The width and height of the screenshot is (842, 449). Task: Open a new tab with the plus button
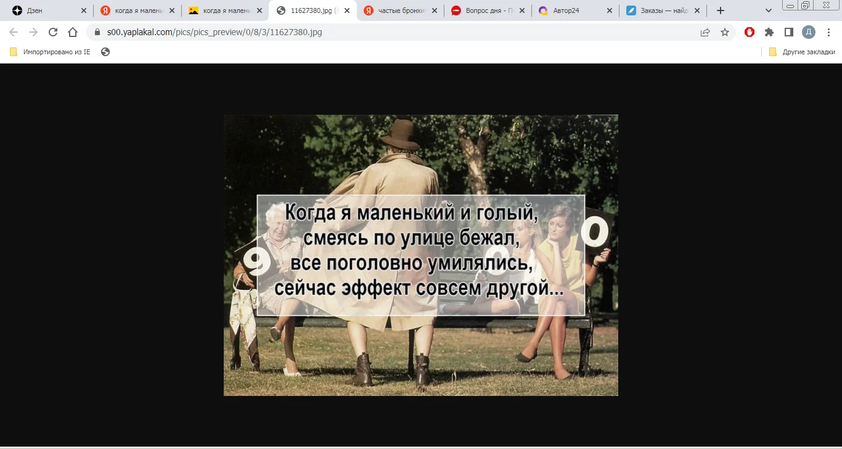(720, 10)
